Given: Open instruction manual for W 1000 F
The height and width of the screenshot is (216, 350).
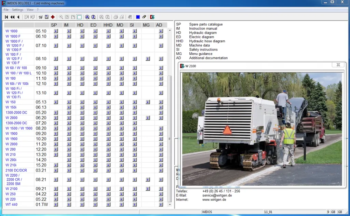Looking at the screenshot, I should pos(69,36).
